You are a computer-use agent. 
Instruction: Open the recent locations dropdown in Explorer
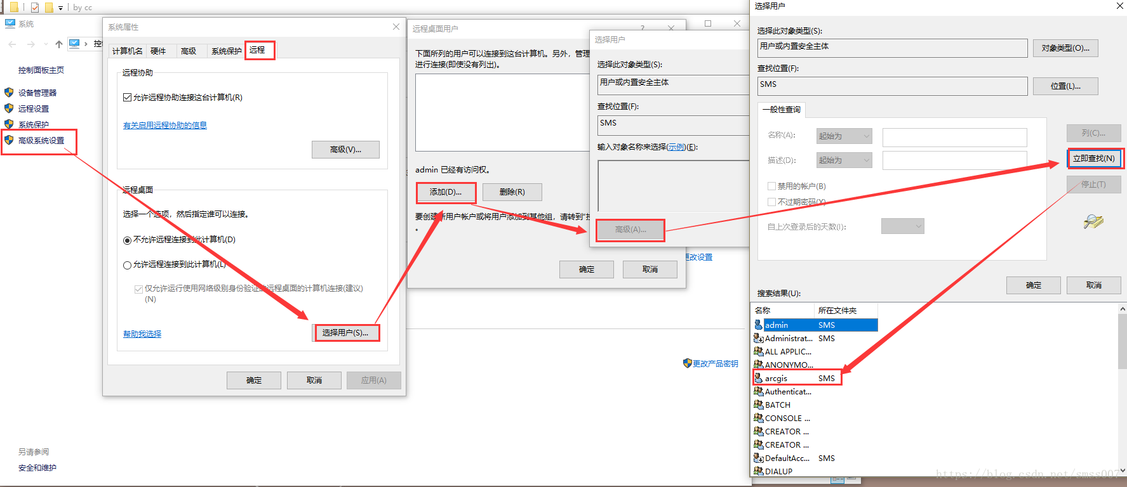point(46,44)
